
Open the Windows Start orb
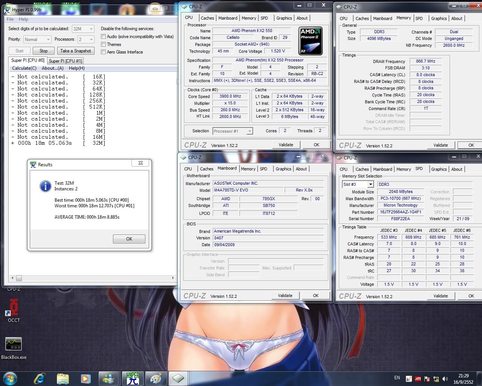point(10,378)
